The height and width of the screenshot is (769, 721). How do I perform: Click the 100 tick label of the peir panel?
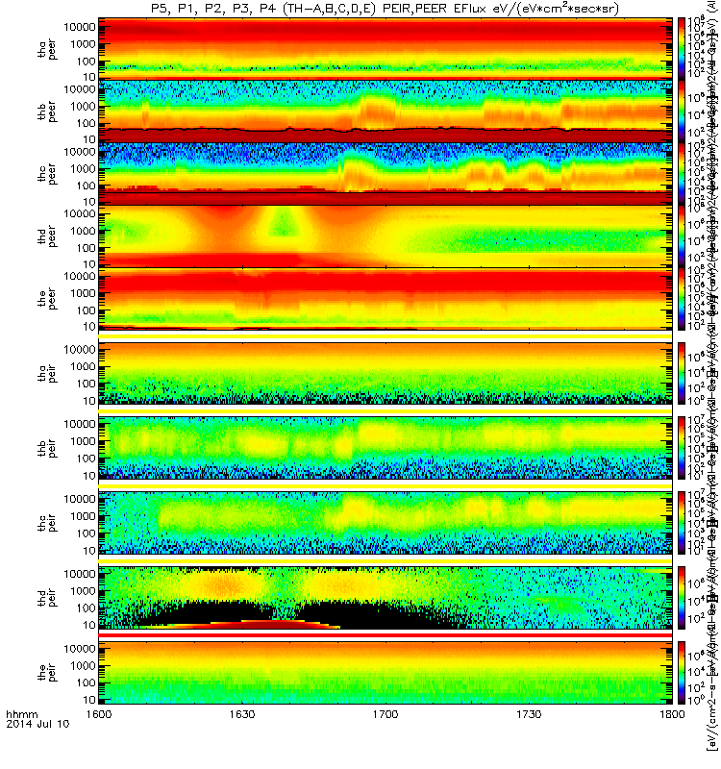click(86, 682)
